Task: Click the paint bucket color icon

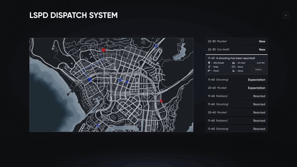Action: coord(233,71)
